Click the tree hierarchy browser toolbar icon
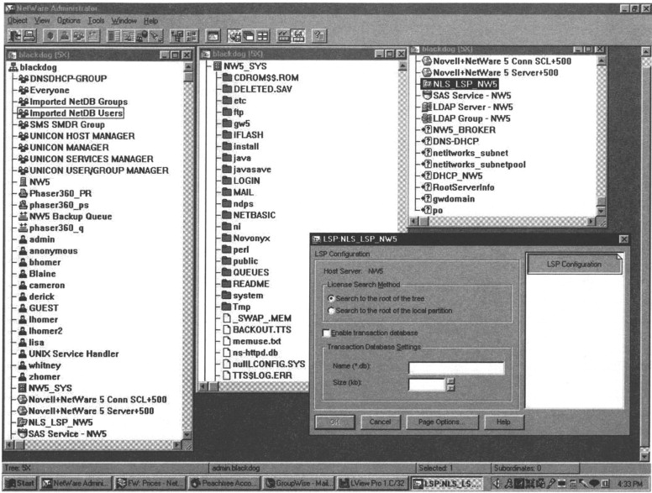The width and height of the screenshot is (652, 493). coord(177,36)
